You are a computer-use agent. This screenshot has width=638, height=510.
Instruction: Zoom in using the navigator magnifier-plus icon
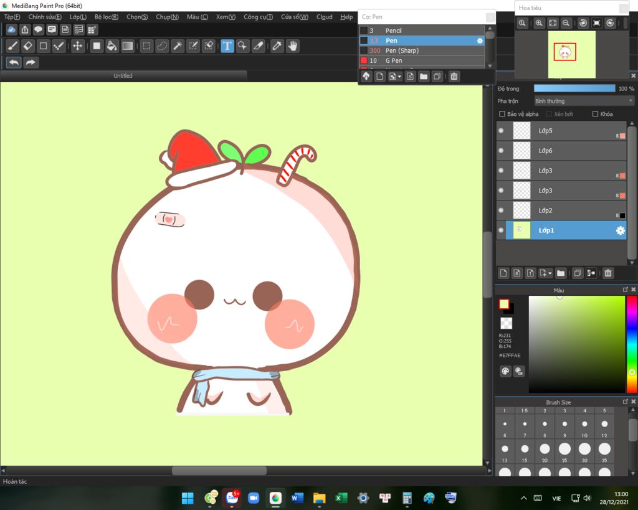coord(539,23)
